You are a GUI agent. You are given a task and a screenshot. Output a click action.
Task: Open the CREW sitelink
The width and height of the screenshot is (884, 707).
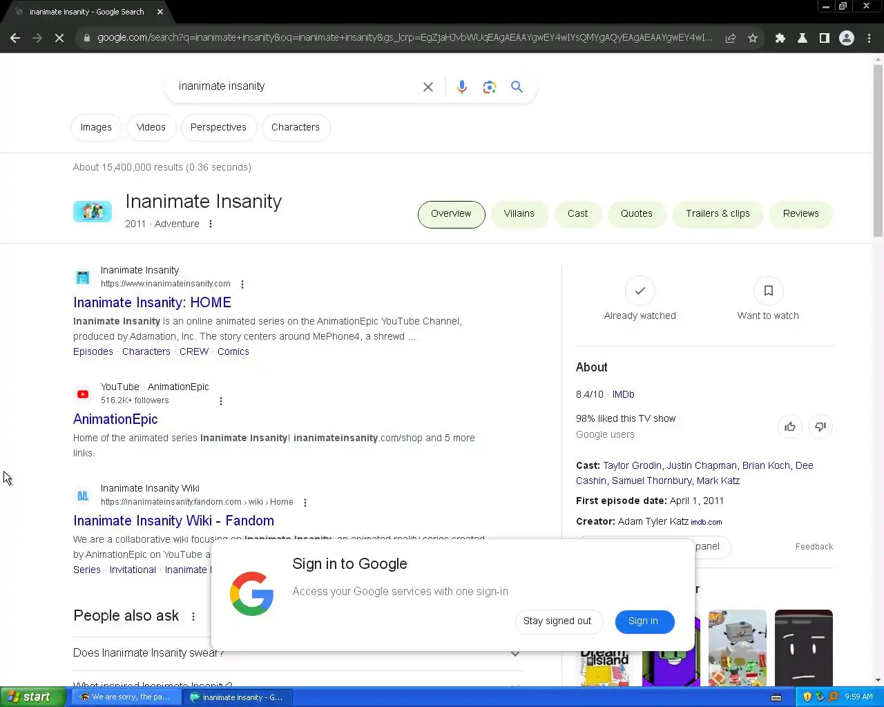(194, 352)
